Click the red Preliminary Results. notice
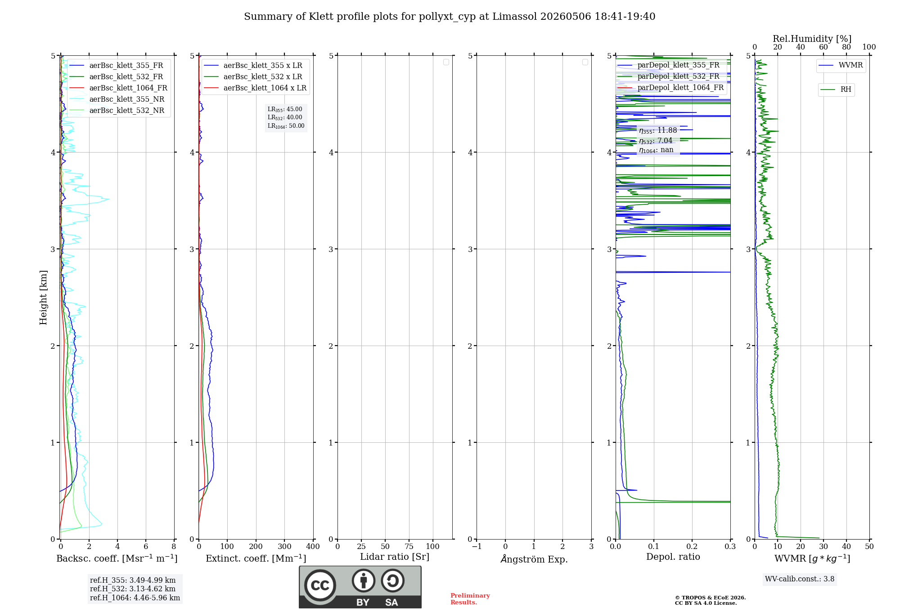 click(x=470, y=599)
